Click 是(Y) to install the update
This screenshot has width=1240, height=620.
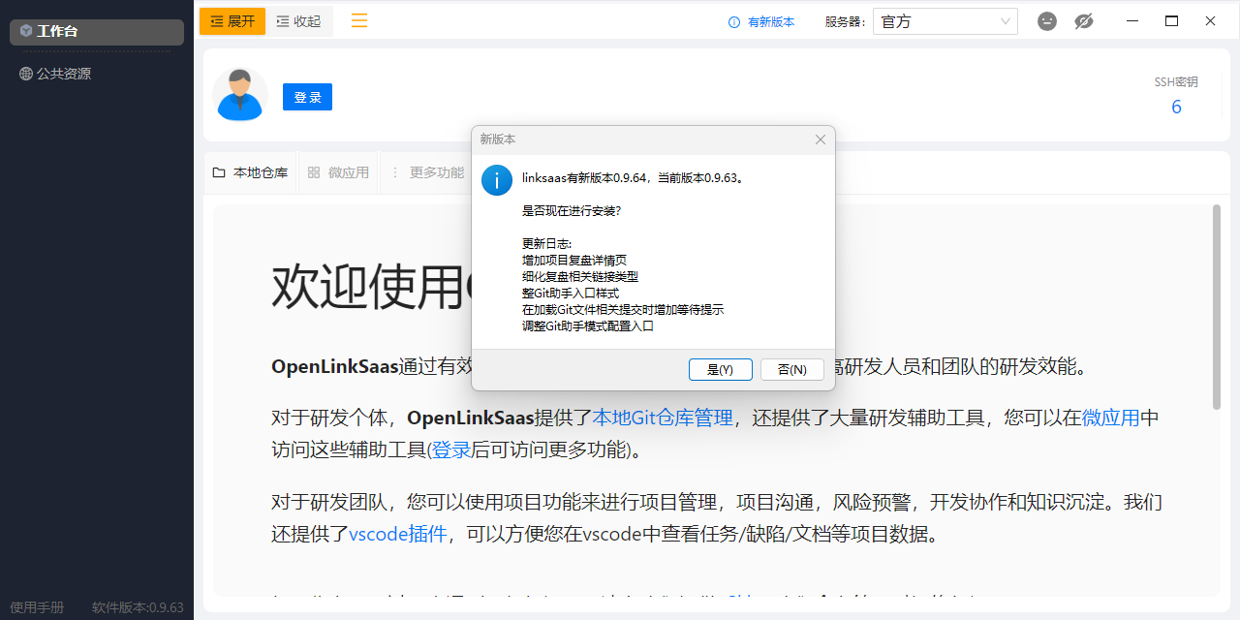pos(720,369)
